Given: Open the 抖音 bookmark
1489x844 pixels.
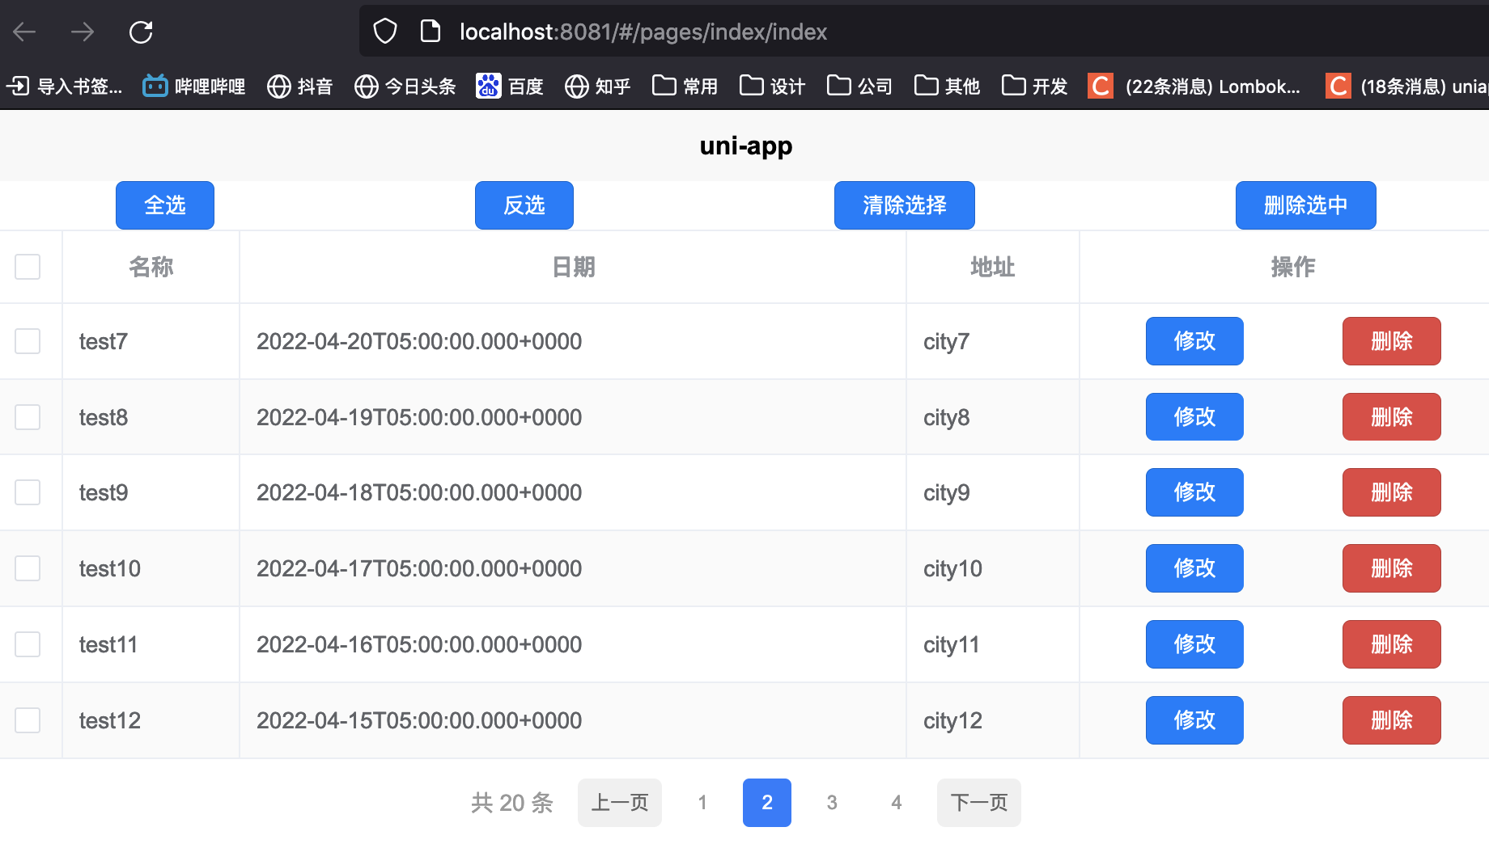Looking at the screenshot, I should click(299, 86).
